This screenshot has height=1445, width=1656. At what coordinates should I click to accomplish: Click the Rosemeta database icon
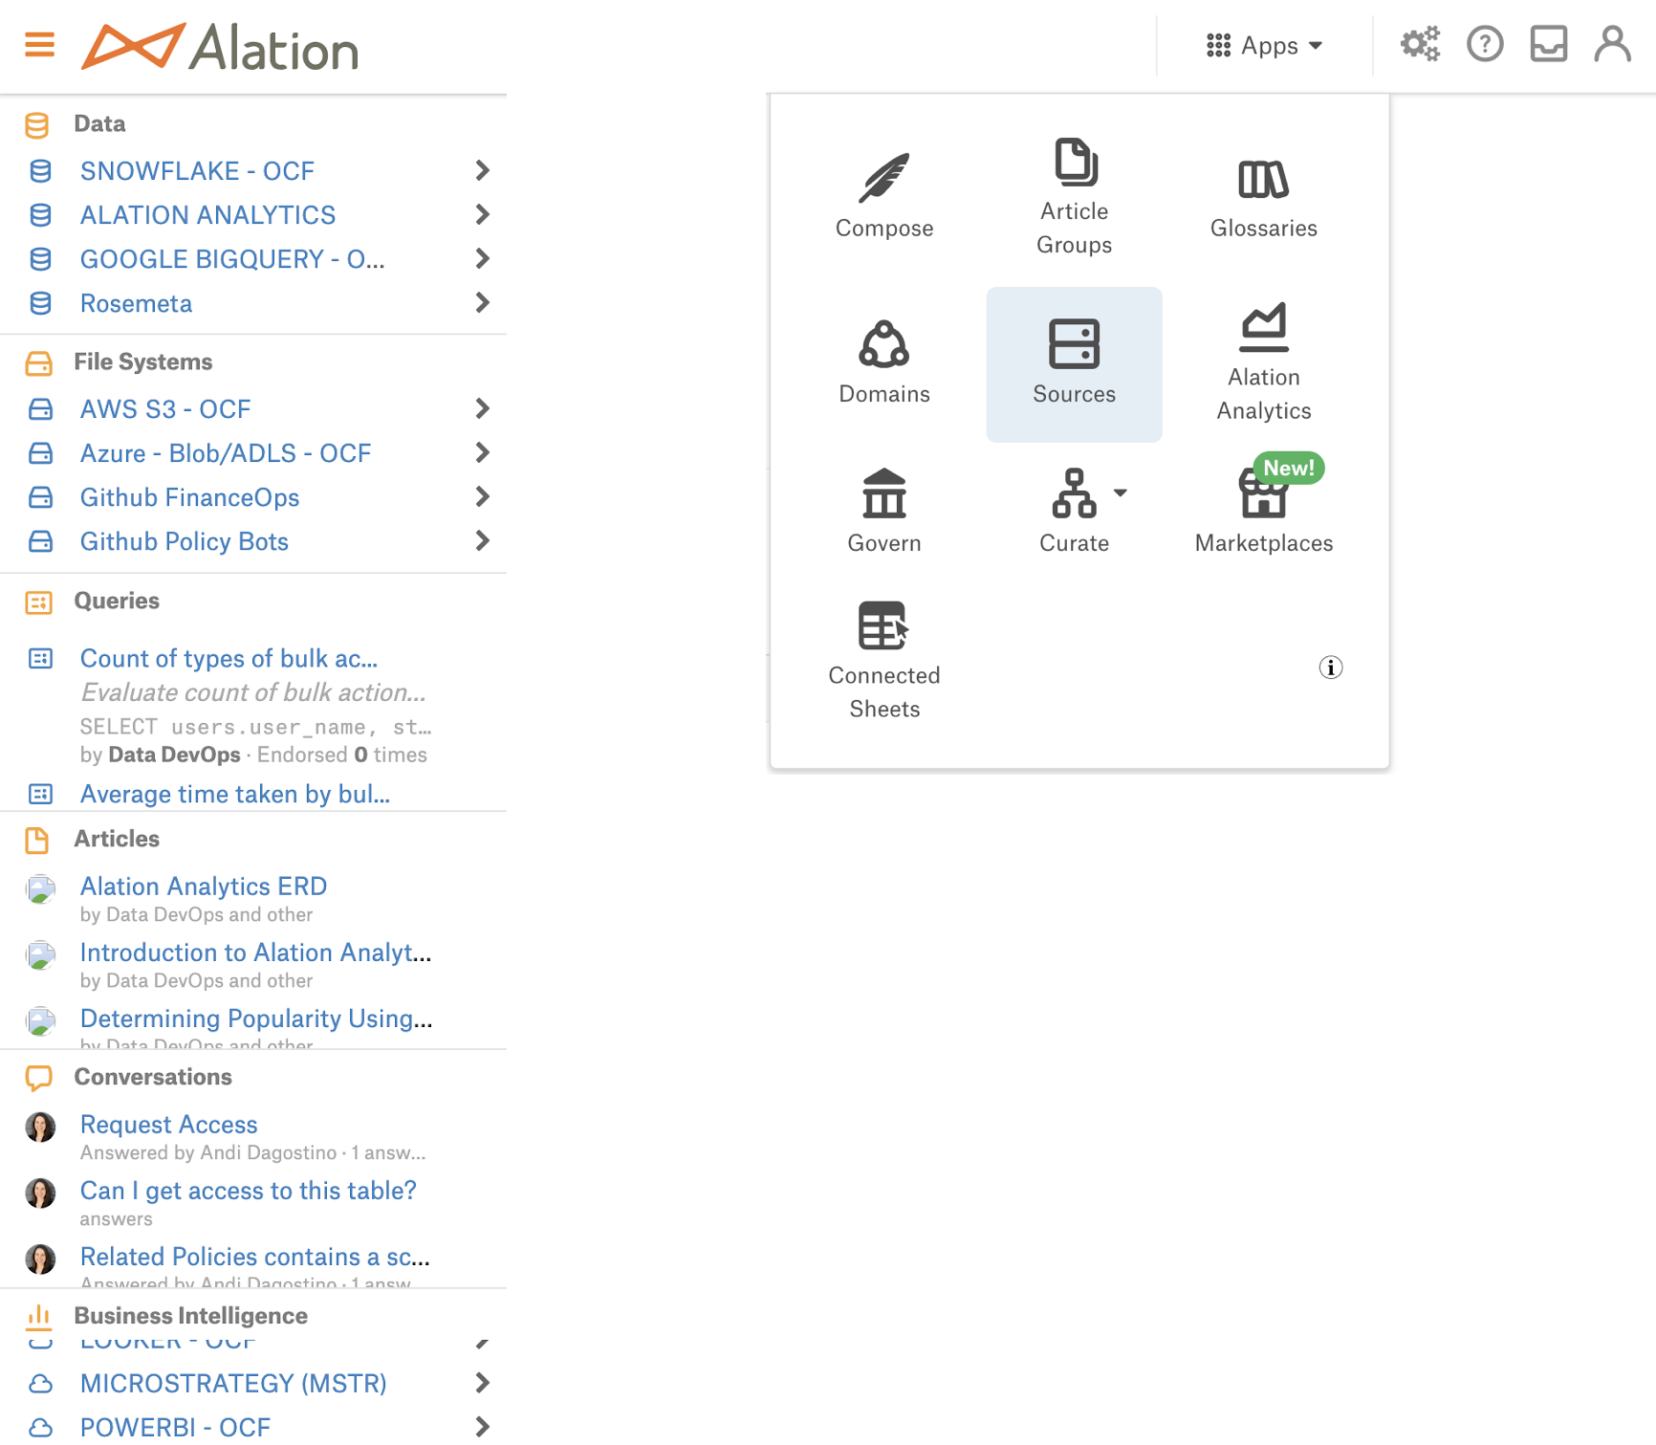40,303
